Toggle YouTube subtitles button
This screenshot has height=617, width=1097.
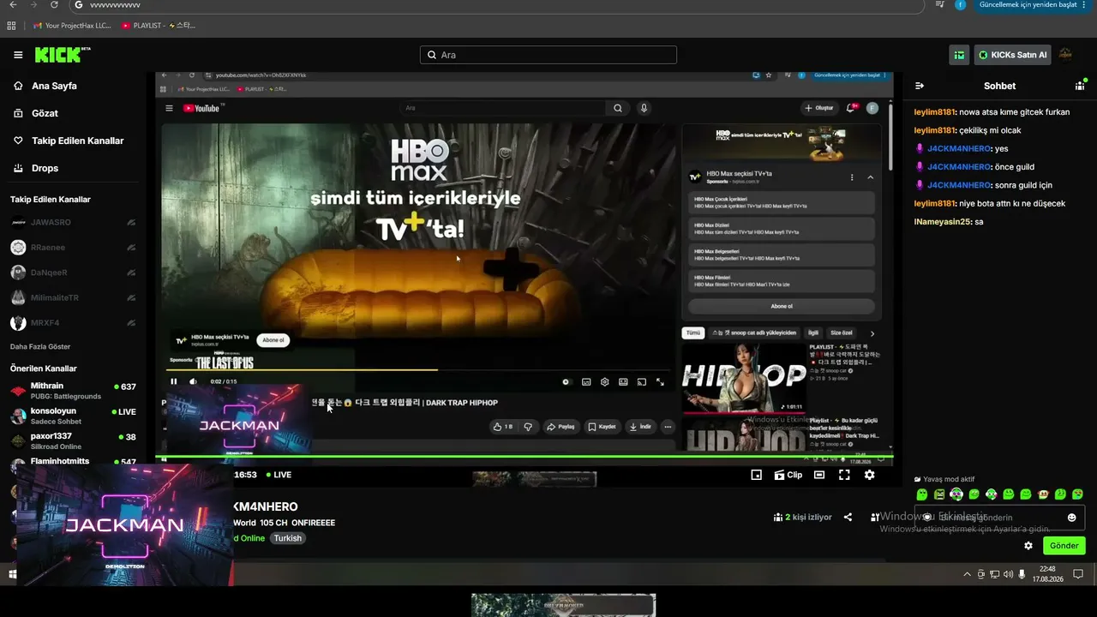click(x=586, y=381)
